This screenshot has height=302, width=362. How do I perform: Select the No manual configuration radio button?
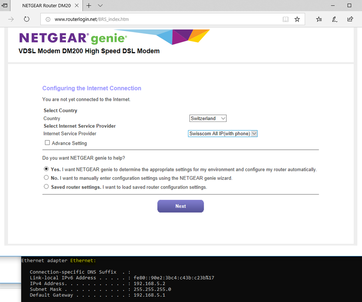pyautogui.click(x=46, y=177)
